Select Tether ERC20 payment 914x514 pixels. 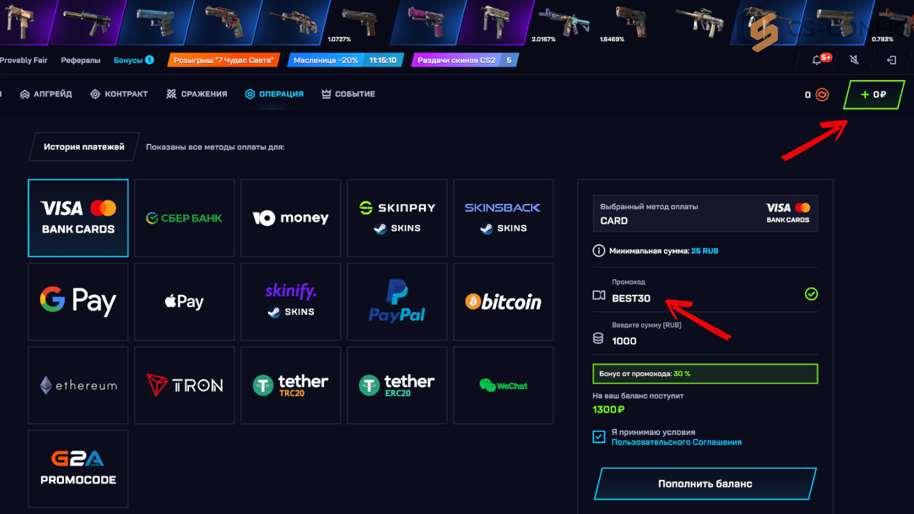pos(397,385)
